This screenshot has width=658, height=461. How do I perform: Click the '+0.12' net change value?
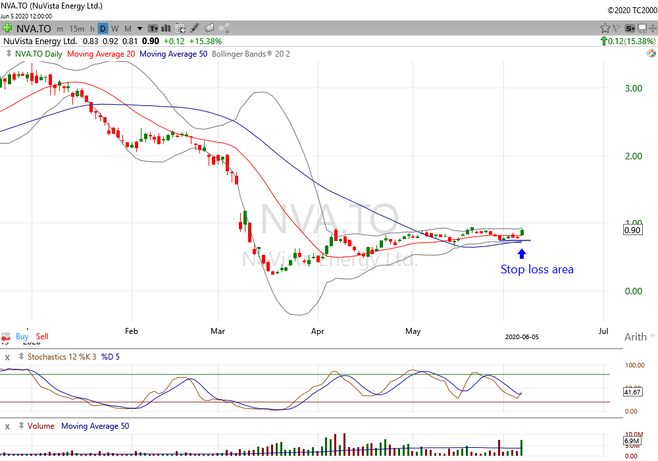point(174,41)
